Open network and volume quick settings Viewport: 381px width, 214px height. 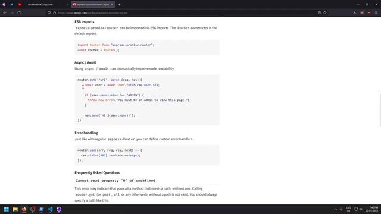click(x=358, y=209)
